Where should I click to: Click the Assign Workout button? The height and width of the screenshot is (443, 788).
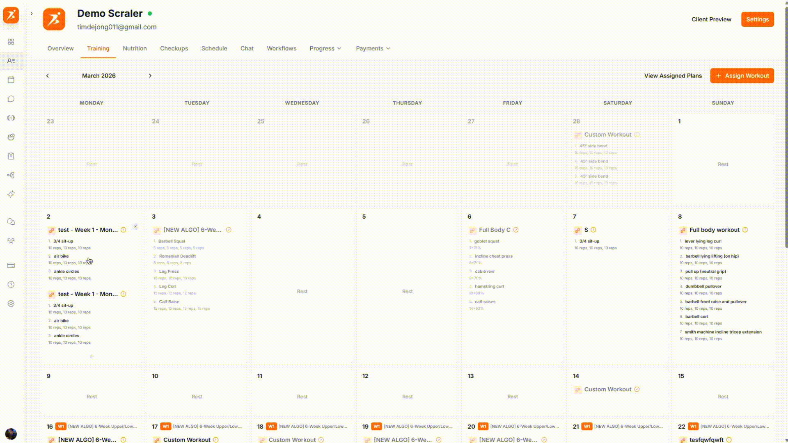742,76
